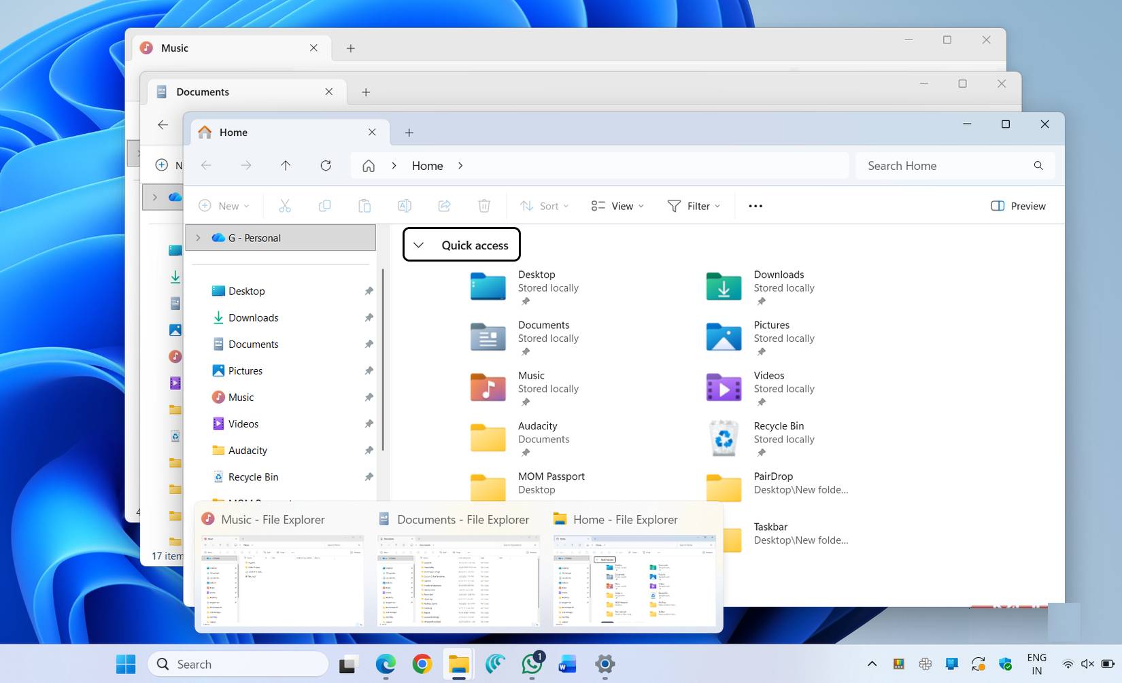
Task: Open WhatsApp from the taskbar
Action: click(x=531, y=664)
